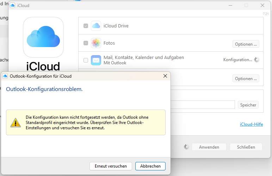This screenshot has height=176, width=272.
Task: Close the main iCloud window
Action: pyautogui.click(x=262, y=5)
